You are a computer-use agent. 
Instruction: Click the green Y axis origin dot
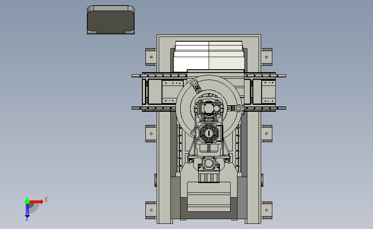27,202
